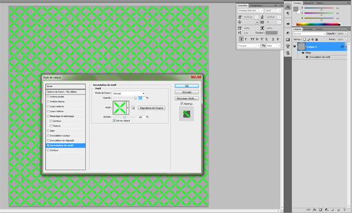Click create new preset icon beside Motif swatch
352x213 pixels.
pos(133,108)
